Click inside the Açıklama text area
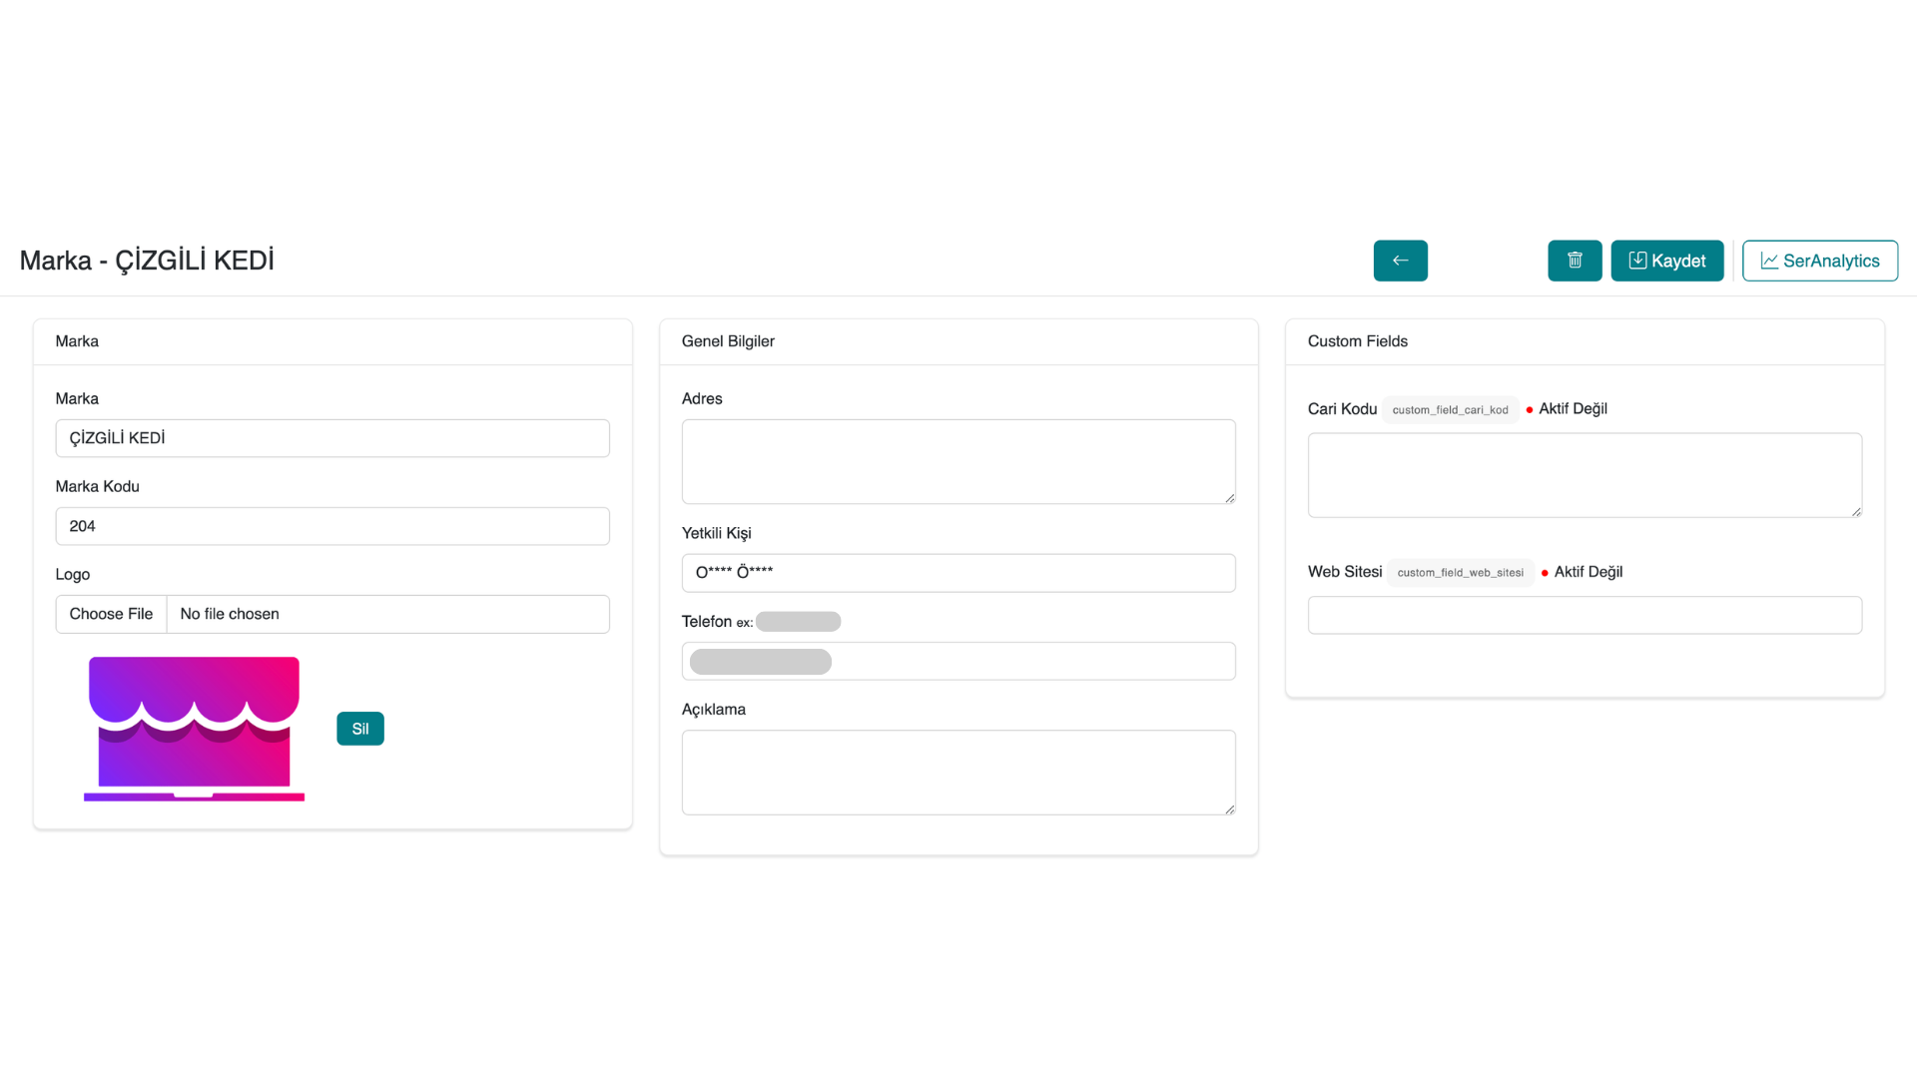The height and width of the screenshot is (1078, 1917). click(x=958, y=772)
